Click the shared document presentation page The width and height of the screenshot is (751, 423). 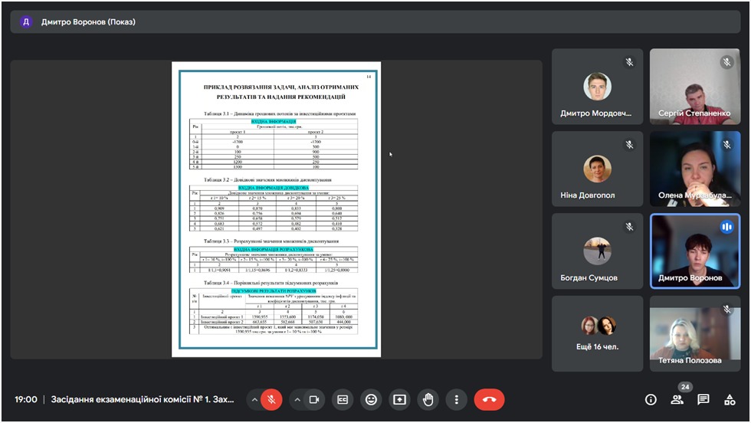(x=276, y=209)
